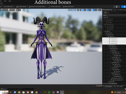Screen dimensions: 126x94
Task: Select the ik_hand_gun bone
Action: tap(111, 26)
